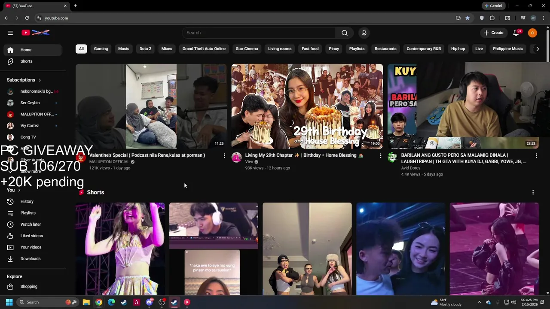
Task: Reload the page
Action: pos(27,18)
